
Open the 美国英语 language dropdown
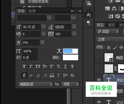(x=35, y=84)
